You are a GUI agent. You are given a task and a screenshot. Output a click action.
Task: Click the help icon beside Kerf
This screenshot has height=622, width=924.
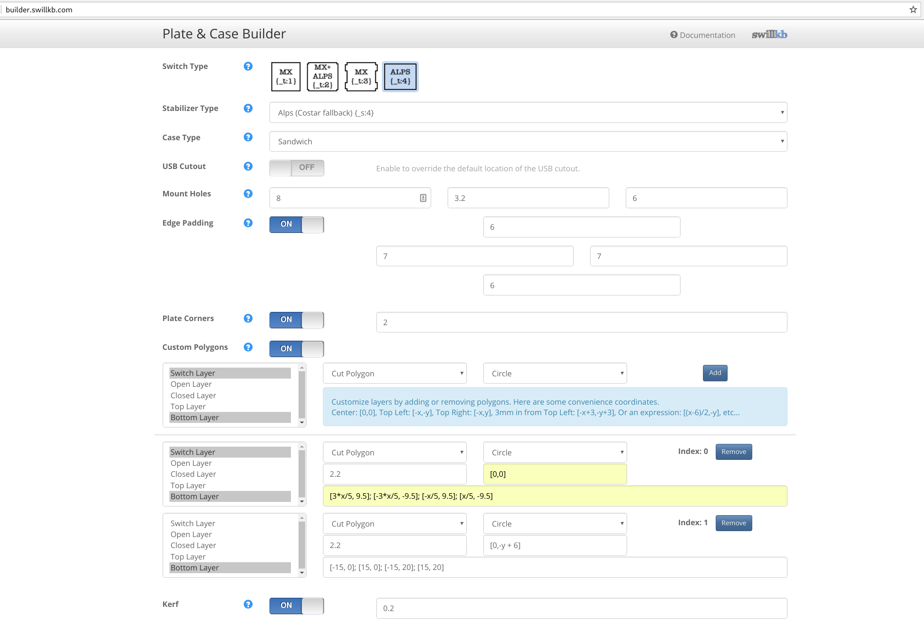tap(248, 604)
